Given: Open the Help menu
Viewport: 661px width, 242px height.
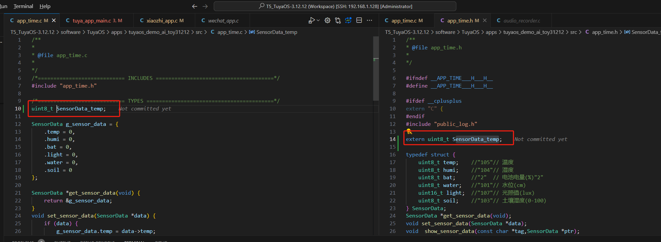Looking at the screenshot, I should click(x=45, y=6).
